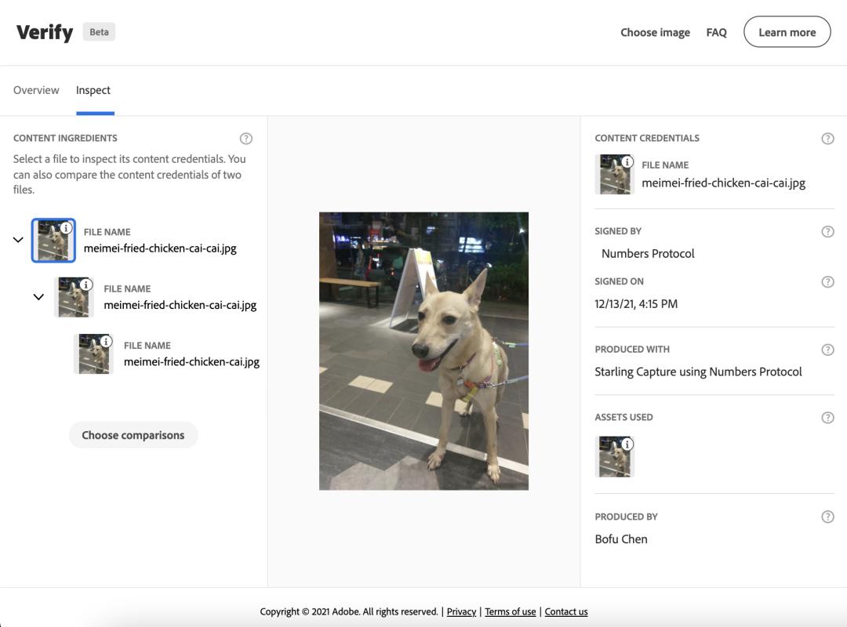Open the Terms of use footer link

click(510, 612)
